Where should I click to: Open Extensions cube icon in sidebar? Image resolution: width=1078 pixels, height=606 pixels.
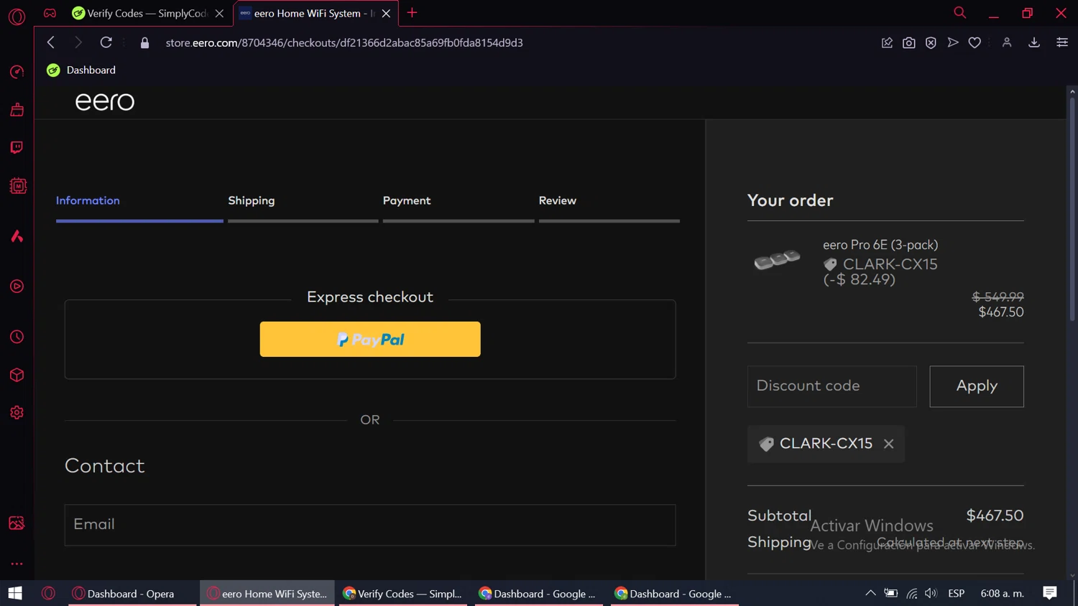(x=17, y=375)
